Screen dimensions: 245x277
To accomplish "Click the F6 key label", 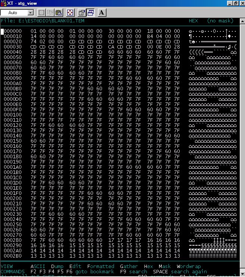I will click(x=69, y=271).
